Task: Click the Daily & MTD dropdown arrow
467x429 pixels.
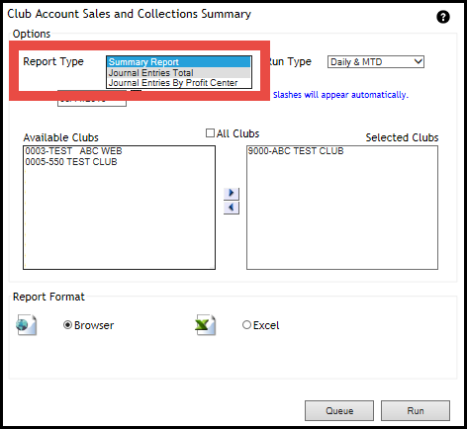Action: point(419,62)
